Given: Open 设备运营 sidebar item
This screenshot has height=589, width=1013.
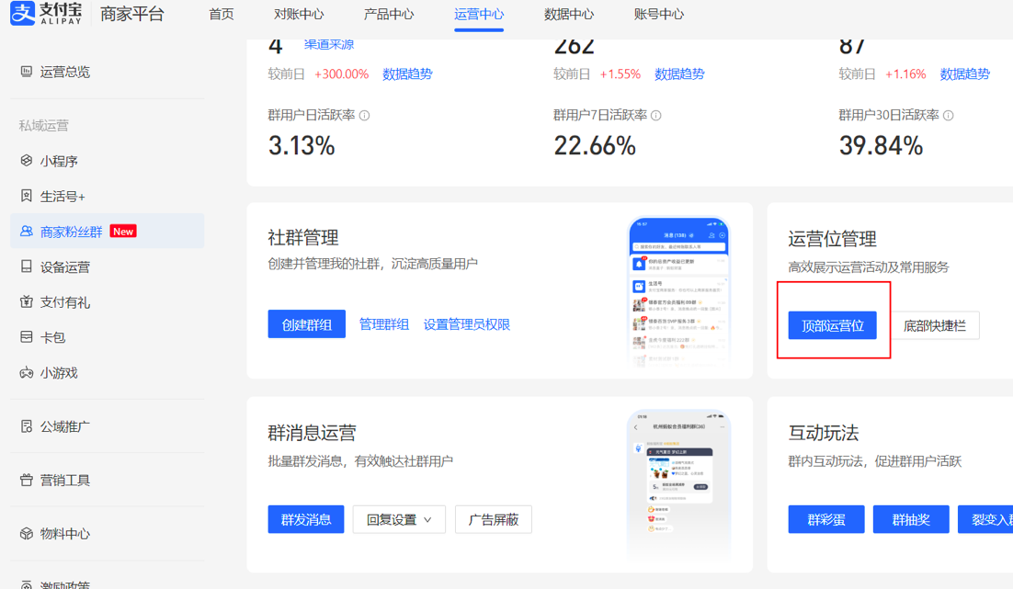Looking at the screenshot, I should [64, 267].
